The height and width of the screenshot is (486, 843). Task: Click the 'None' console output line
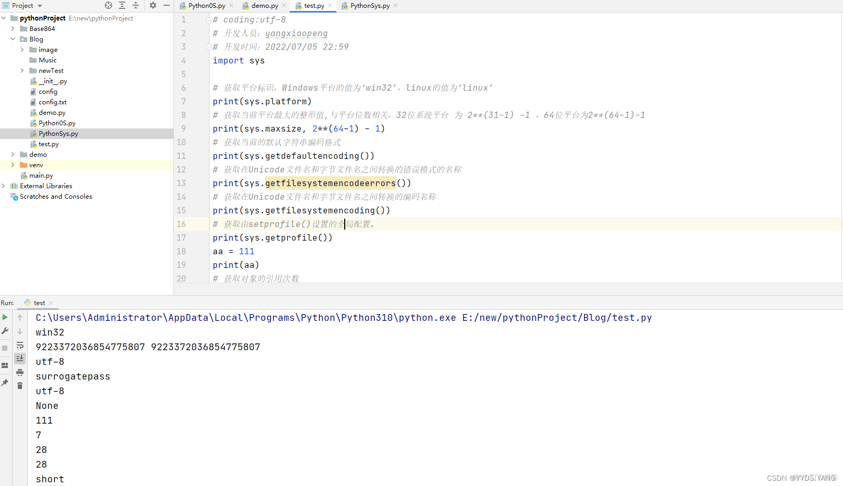(47, 406)
